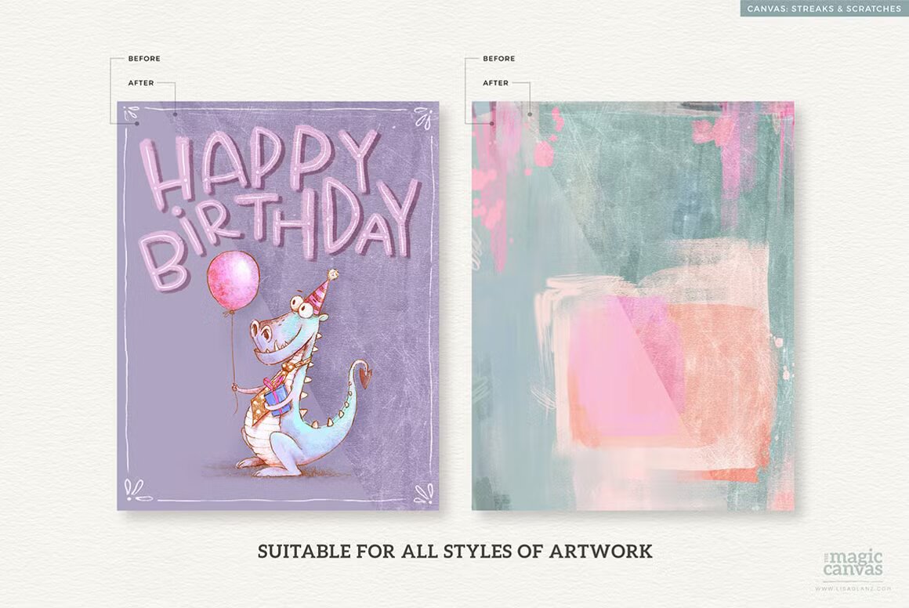Viewport: 909px width, 608px height.
Task: Click the heart-shaped tip of the dragon's tail
Action: (367, 375)
